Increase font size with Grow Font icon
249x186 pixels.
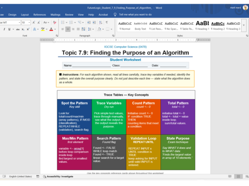(34, 22)
